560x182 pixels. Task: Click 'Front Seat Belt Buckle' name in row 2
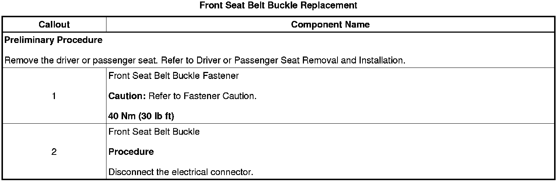[154, 132]
